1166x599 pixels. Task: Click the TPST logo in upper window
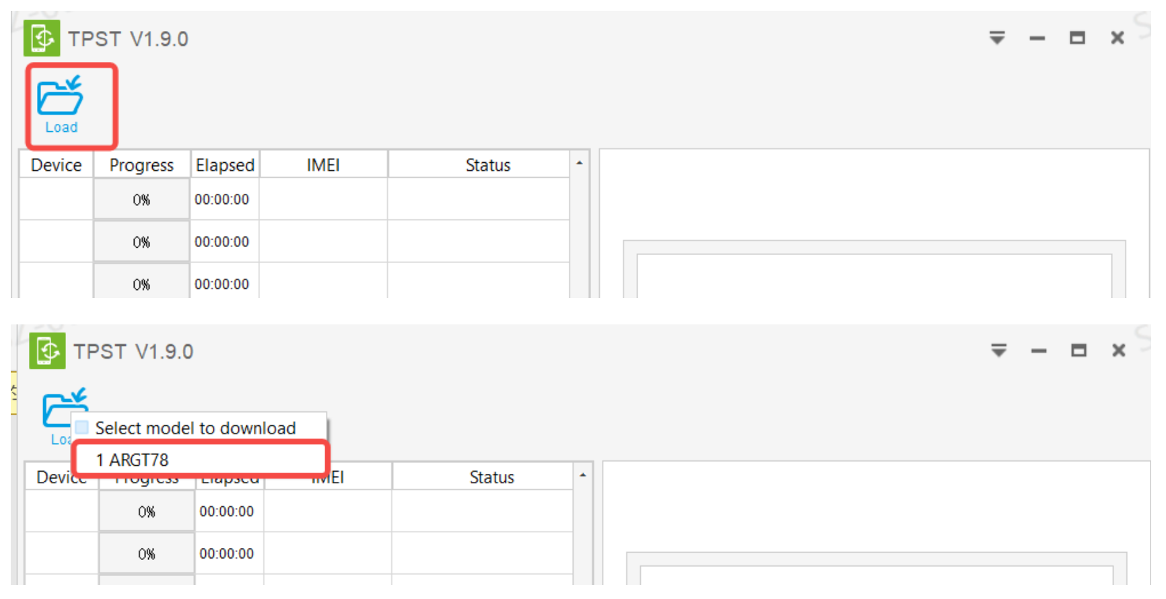coord(42,38)
